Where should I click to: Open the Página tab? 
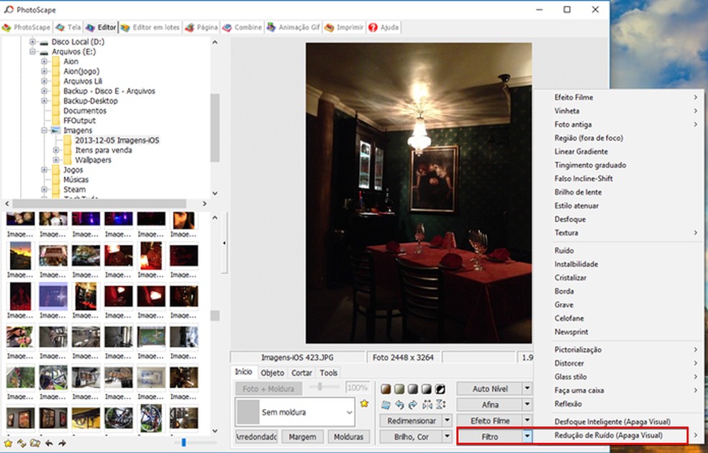point(201,27)
